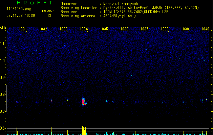The image size is (213, 135).
Task: Click the large red meteor echo near 1034
Action: [x=84, y=102]
